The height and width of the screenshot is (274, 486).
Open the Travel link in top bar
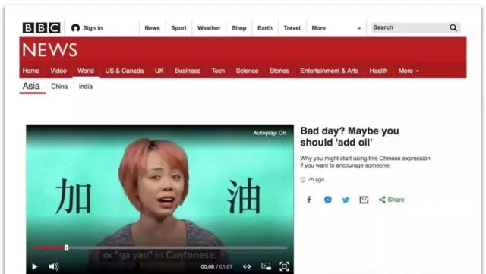coord(292,28)
